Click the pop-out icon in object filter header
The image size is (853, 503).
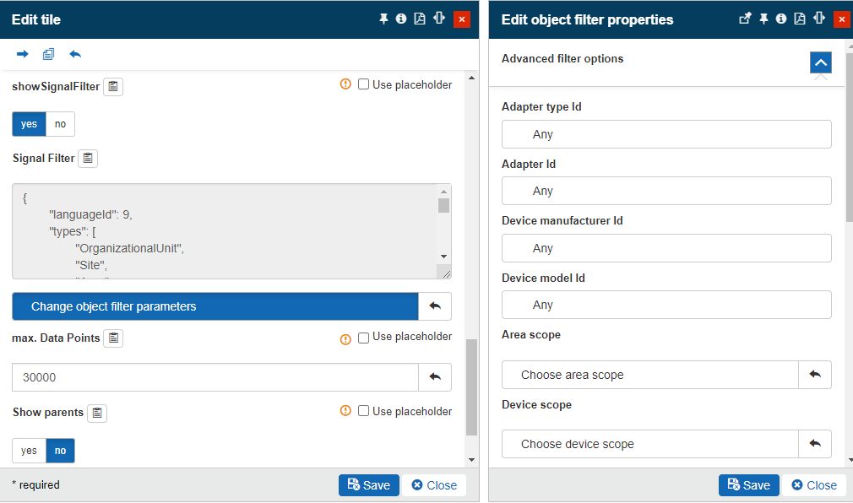pos(745,19)
